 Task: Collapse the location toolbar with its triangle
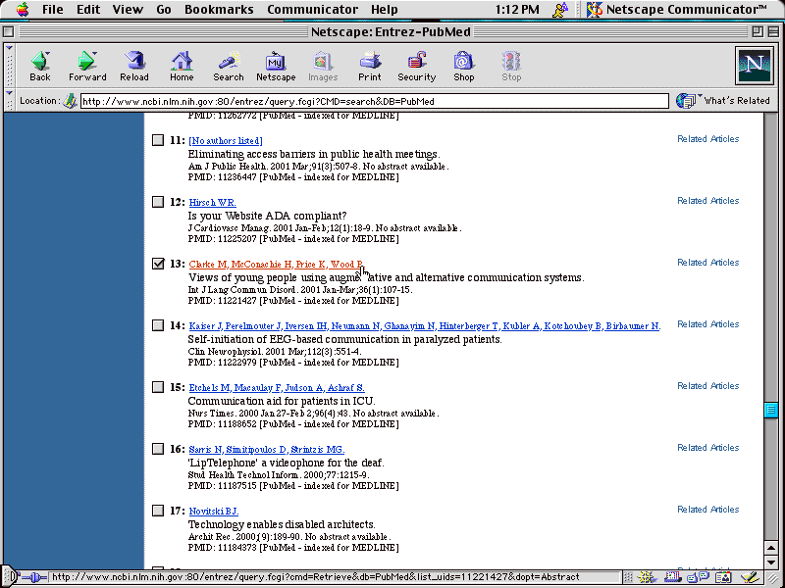pyautogui.click(x=9, y=93)
